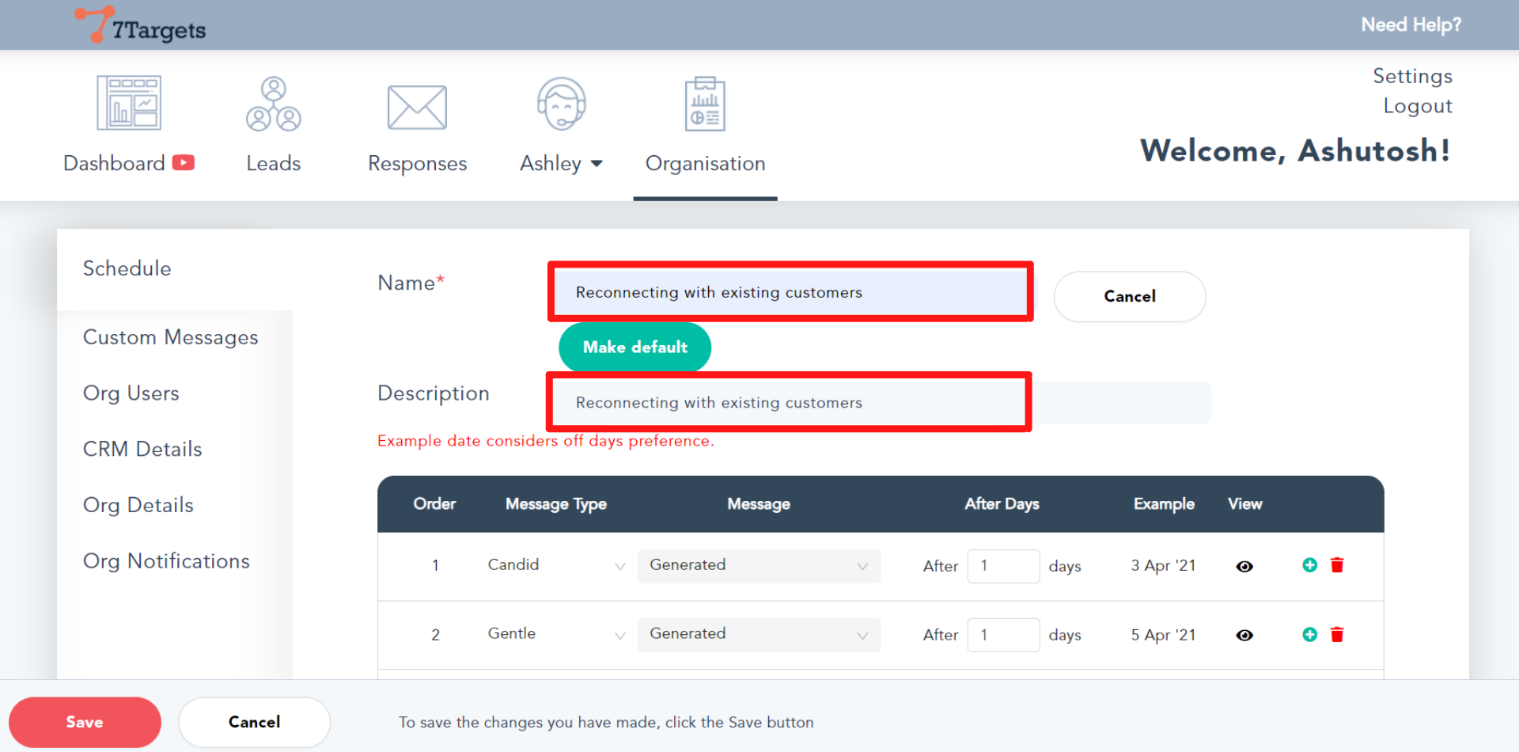
Task: Open Org Users in the sidebar
Action: coord(131,393)
